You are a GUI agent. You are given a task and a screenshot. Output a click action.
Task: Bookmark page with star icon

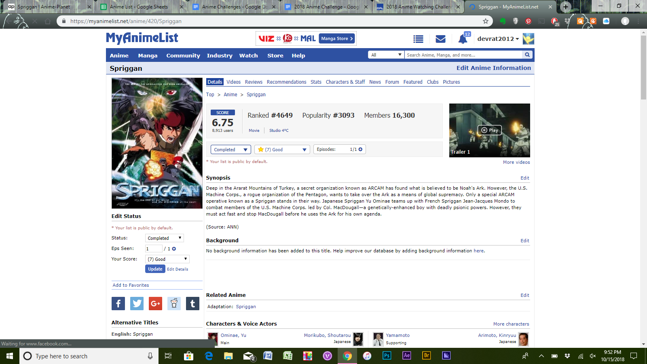click(x=485, y=21)
